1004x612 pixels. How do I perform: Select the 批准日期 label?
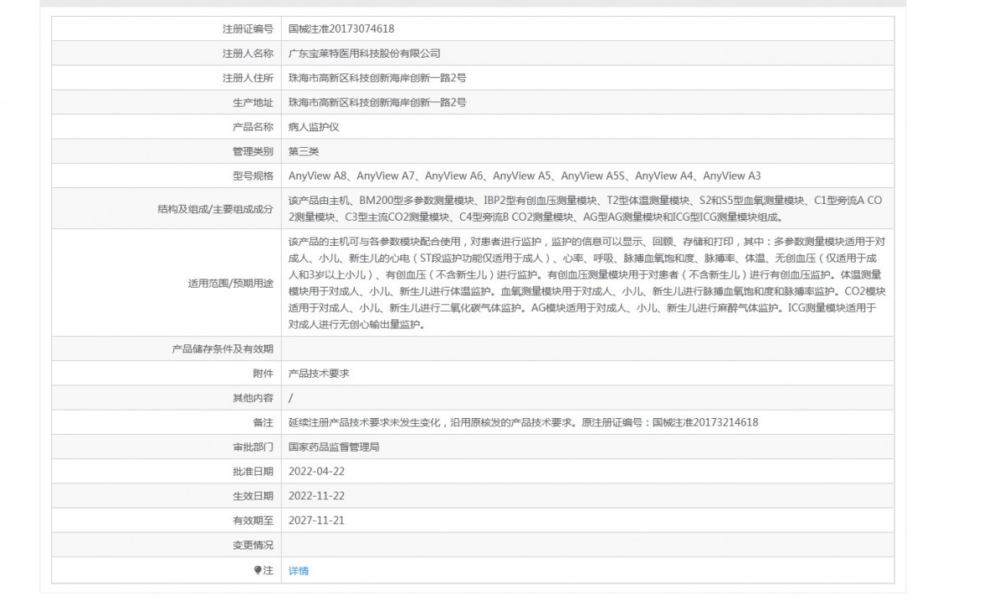pyautogui.click(x=253, y=472)
